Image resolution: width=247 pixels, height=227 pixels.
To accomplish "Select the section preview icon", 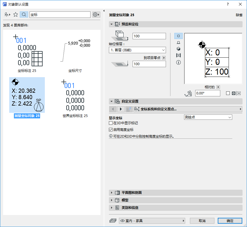I will click(x=178, y=55).
